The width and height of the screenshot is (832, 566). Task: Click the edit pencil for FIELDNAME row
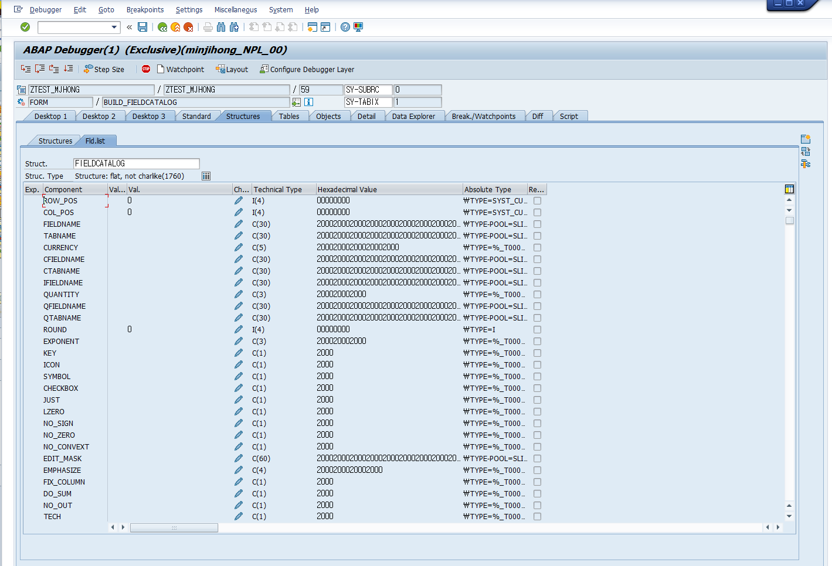click(239, 224)
